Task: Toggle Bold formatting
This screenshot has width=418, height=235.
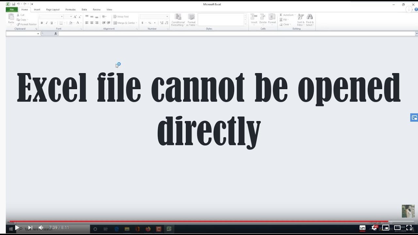Action: (41, 23)
